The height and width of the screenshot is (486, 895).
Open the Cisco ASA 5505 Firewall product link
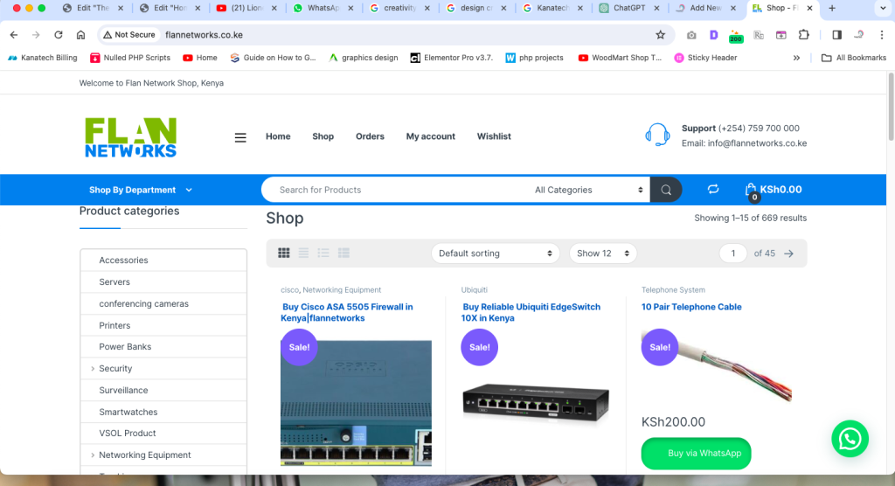(x=346, y=312)
